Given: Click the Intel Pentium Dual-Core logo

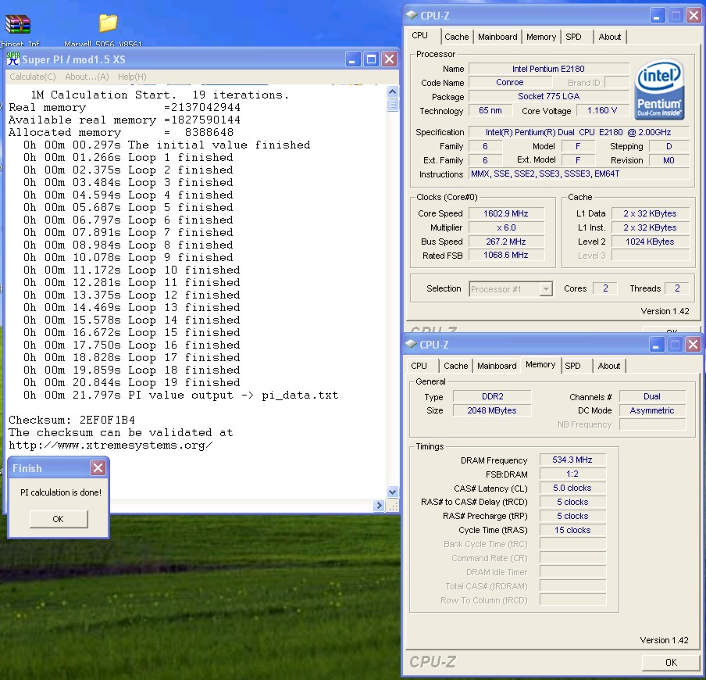Looking at the screenshot, I should pyautogui.click(x=660, y=88).
